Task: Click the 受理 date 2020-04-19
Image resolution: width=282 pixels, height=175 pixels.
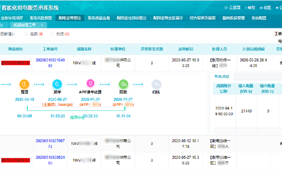Action: coord(25,100)
